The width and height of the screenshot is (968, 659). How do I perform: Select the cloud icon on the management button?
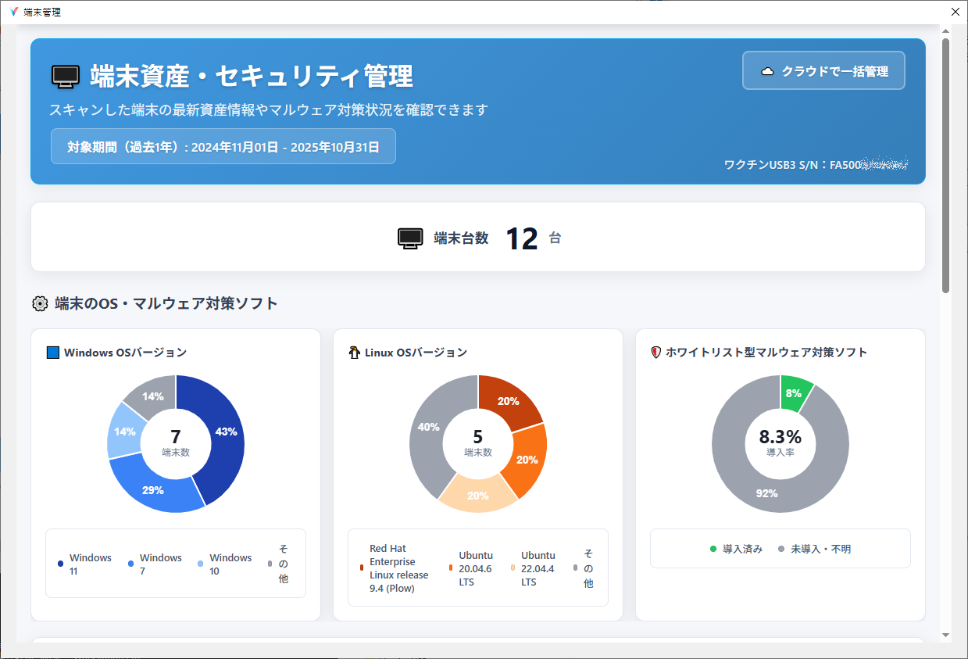coord(769,70)
